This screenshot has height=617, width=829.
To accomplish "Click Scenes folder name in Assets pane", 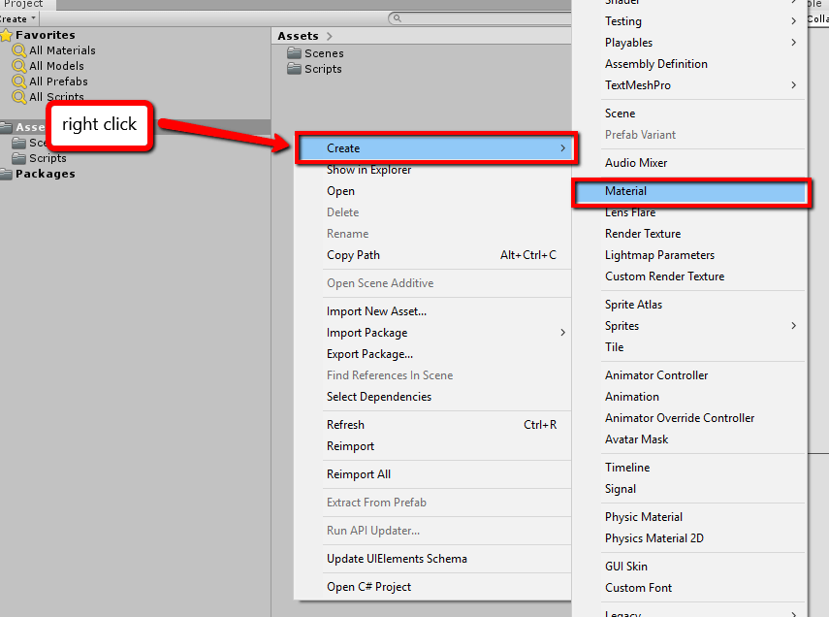I will [324, 53].
